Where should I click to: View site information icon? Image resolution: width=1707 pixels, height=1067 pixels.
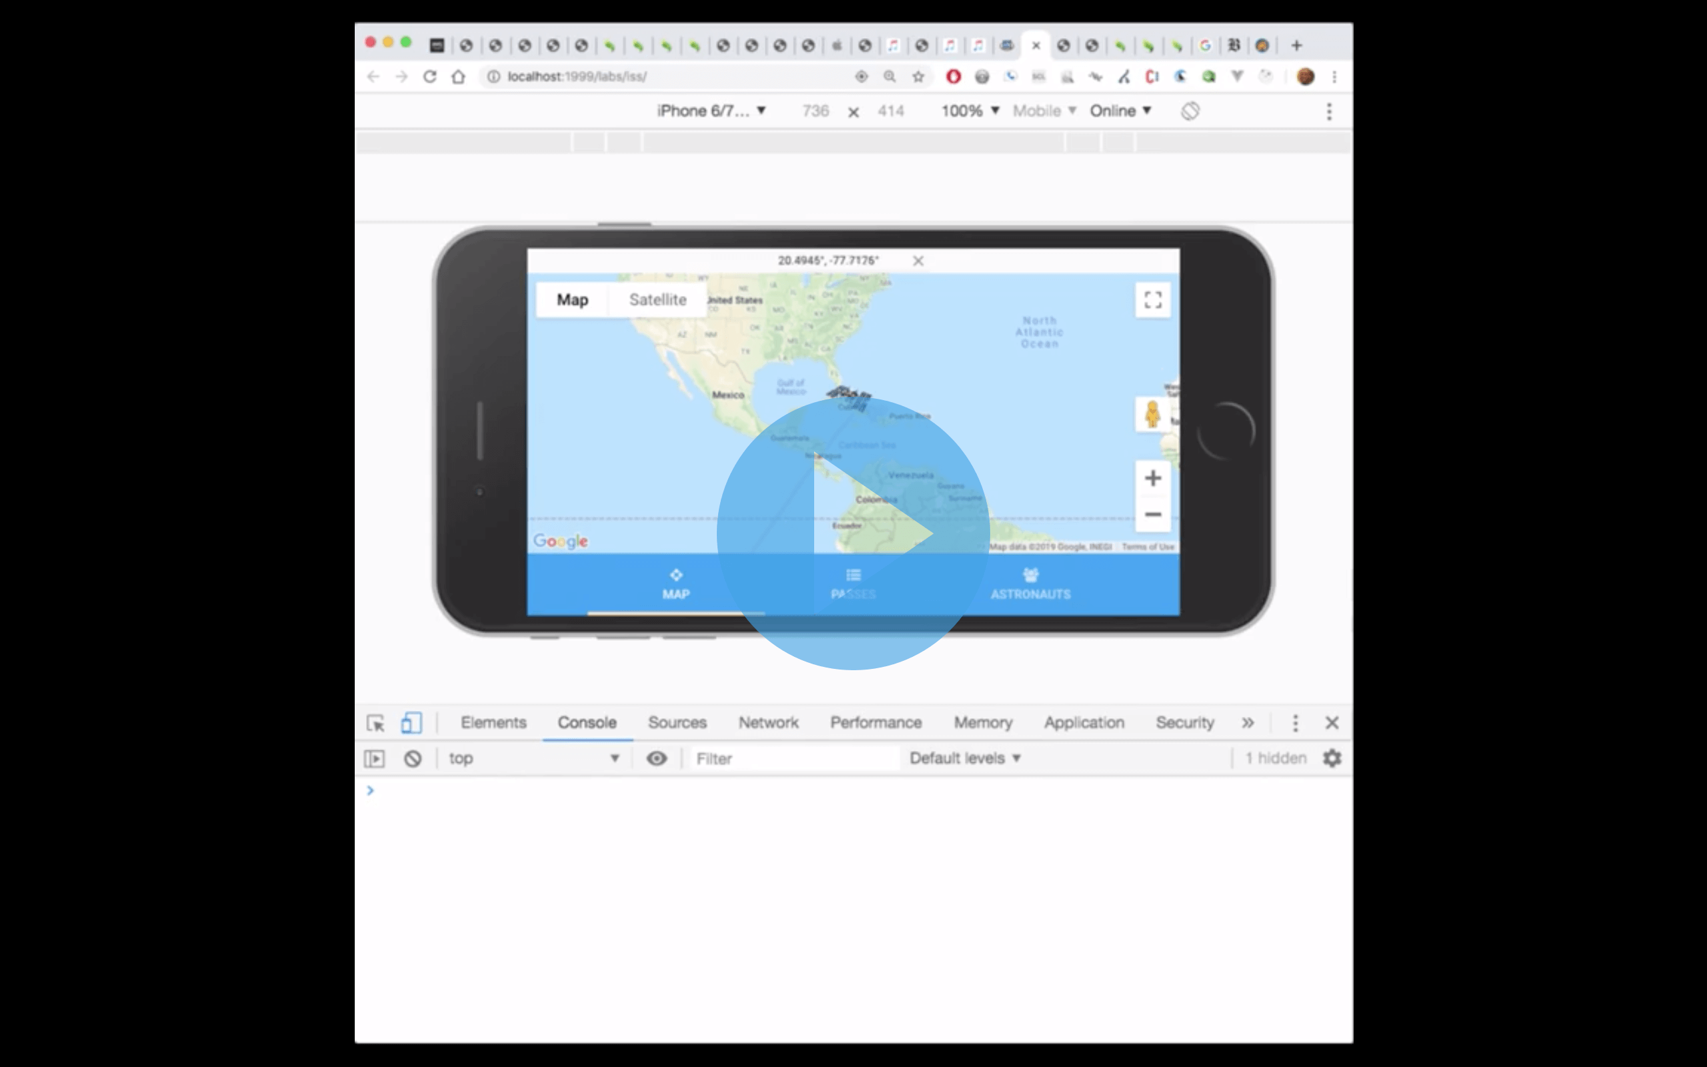(x=493, y=76)
